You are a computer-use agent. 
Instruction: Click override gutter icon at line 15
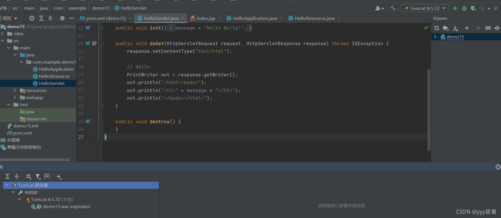coord(88,43)
